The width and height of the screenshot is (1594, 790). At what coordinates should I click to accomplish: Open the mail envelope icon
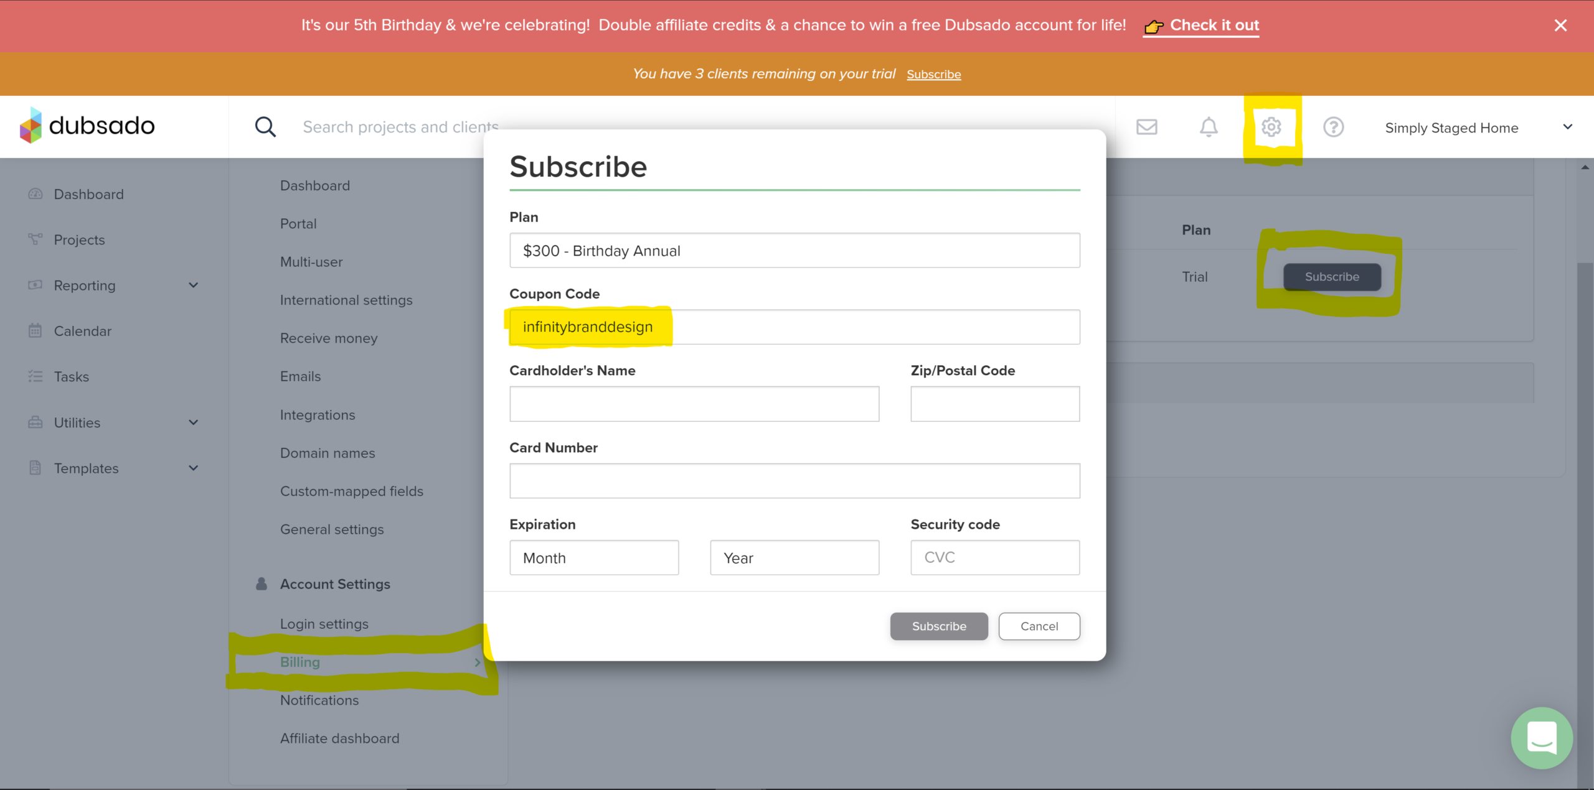click(x=1146, y=127)
